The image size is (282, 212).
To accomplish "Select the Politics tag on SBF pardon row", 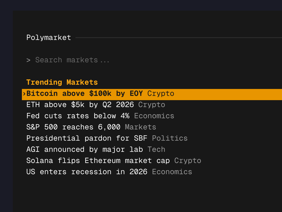I will [x=170, y=138].
